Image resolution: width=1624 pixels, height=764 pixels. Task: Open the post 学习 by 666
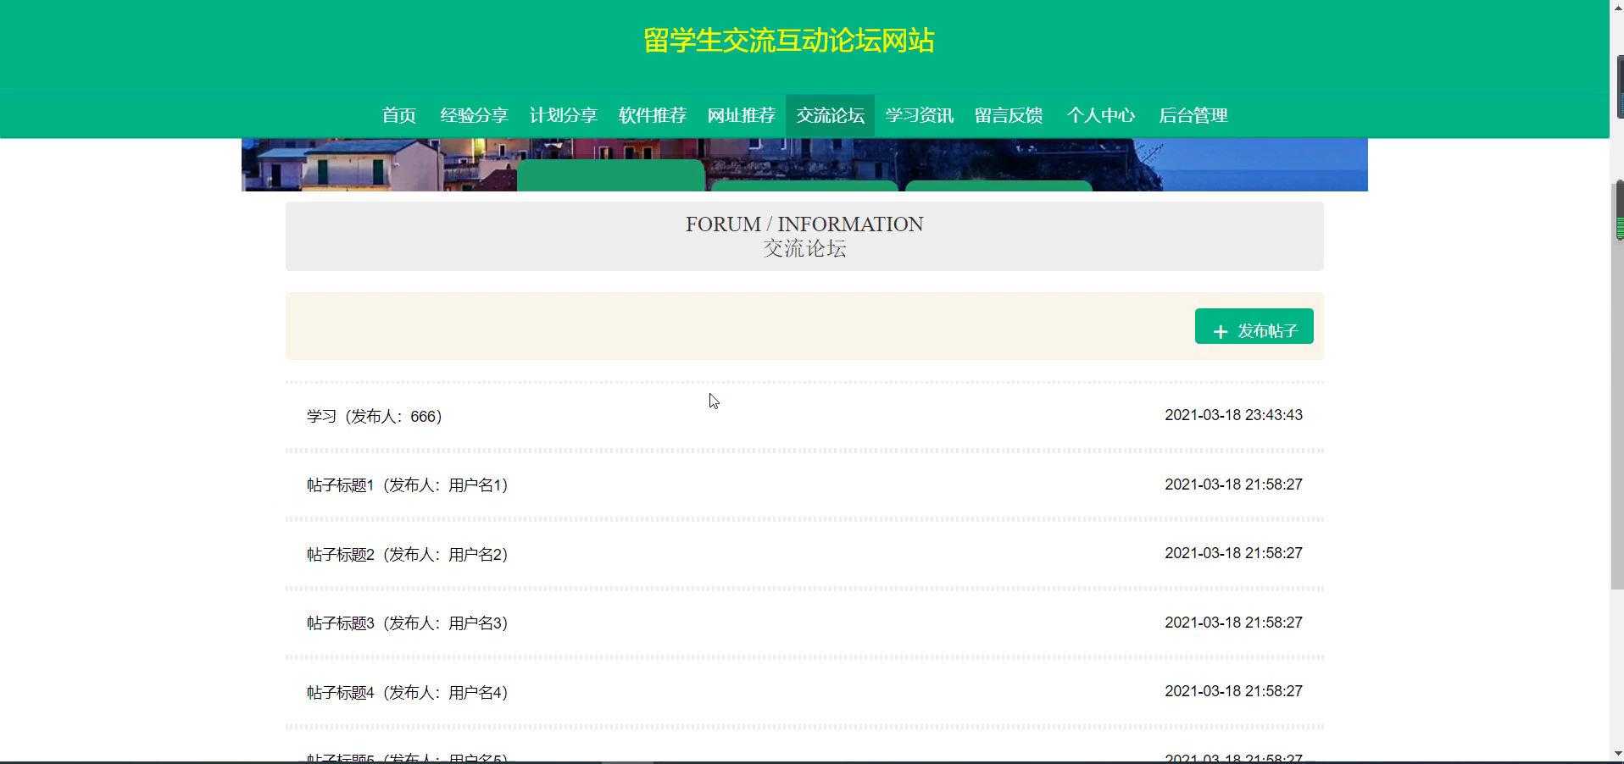375,417
